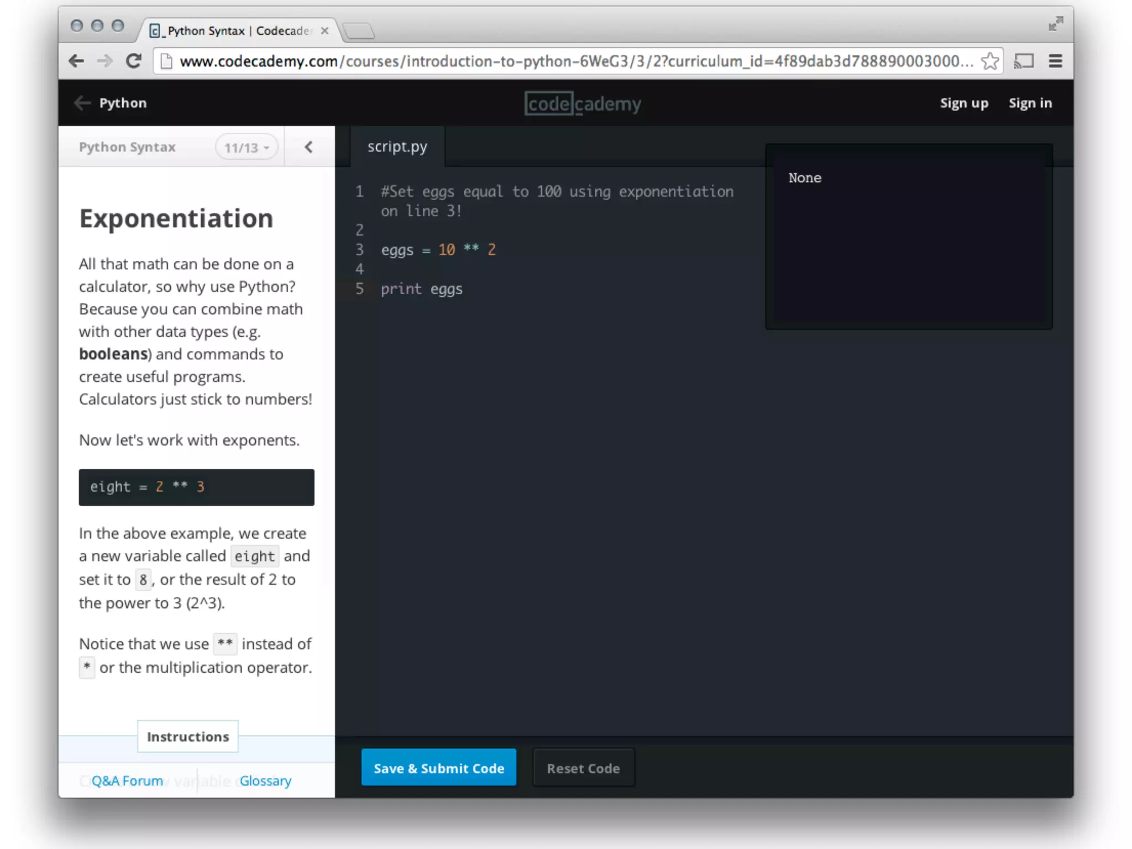1132x849 pixels.
Task: Click the browser forward arrow
Action: click(x=104, y=61)
